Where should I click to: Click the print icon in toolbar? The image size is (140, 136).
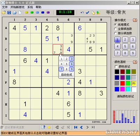[15, 13]
